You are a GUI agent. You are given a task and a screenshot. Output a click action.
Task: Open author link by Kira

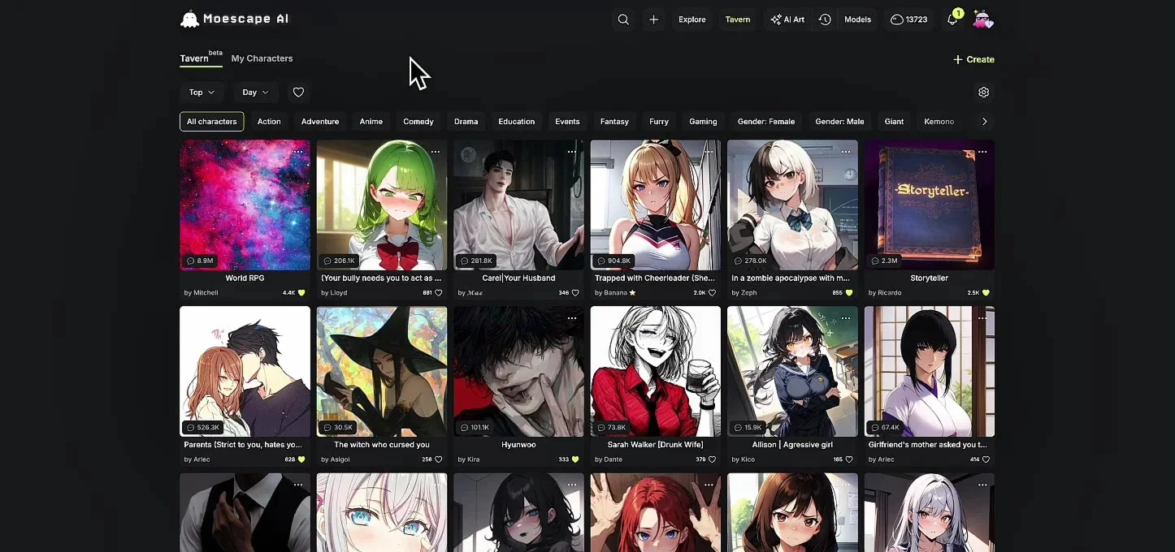pos(469,459)
